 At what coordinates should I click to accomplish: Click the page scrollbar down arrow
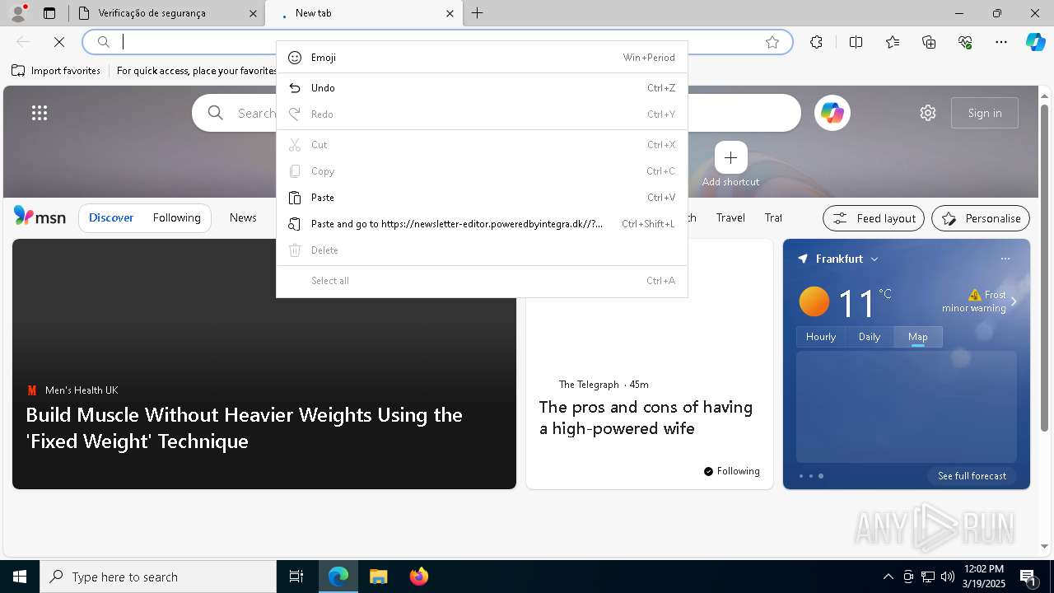(1045, 547)
